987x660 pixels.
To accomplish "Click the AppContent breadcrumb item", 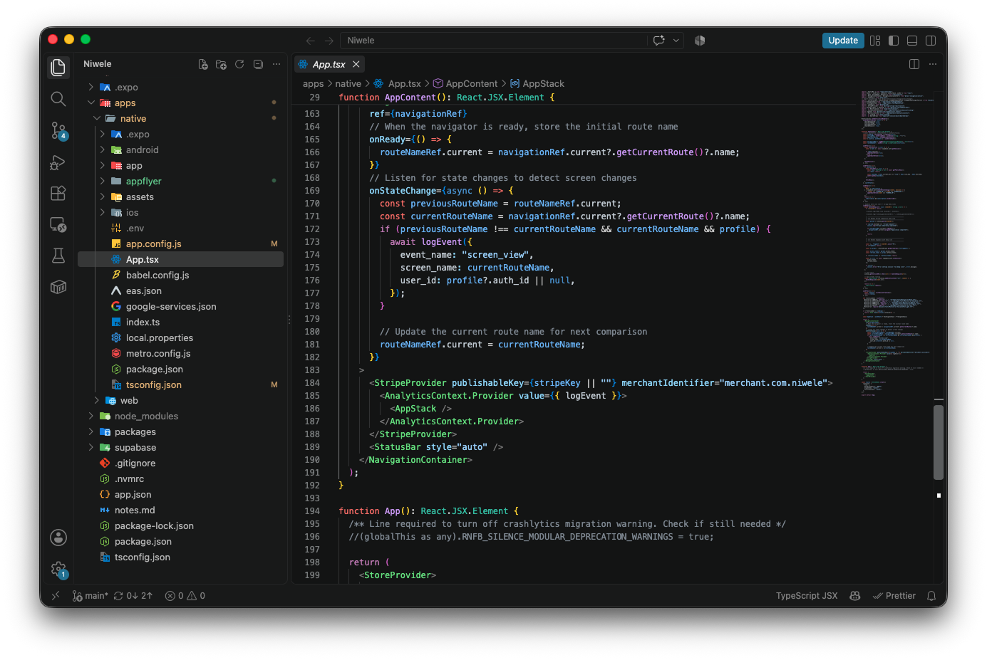I will 465,84.
